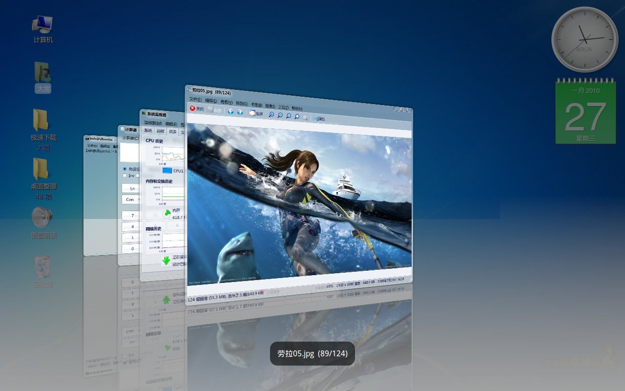
Task: Click the green memory pie color indicator
Action: (x=167, y=214)
